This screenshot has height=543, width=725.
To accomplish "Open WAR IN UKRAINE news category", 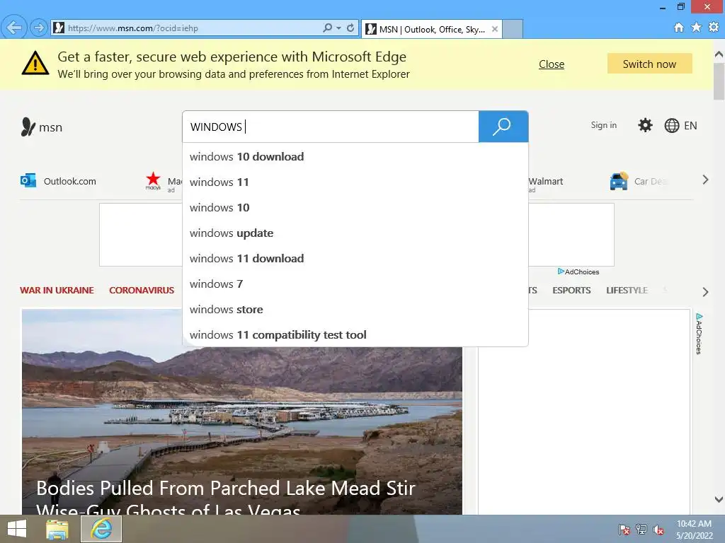I will click(57, 291).
